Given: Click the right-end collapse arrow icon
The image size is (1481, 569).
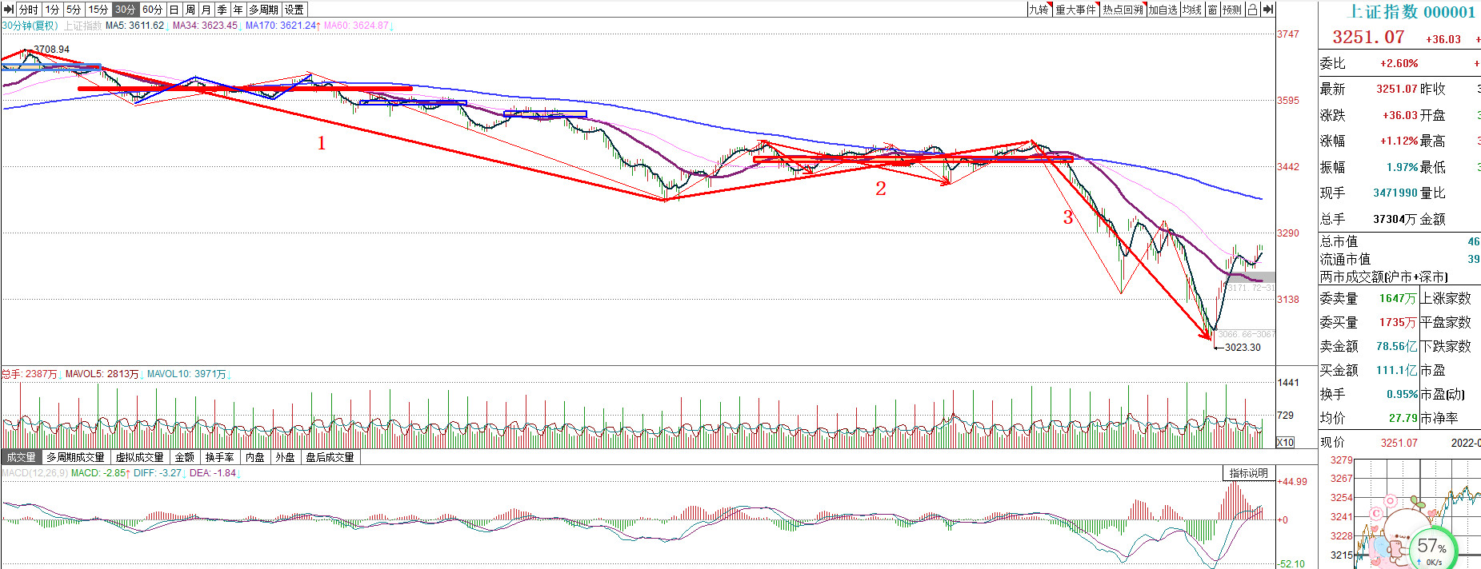Looking at the screenshot, I should click(x=1267, y=10).
